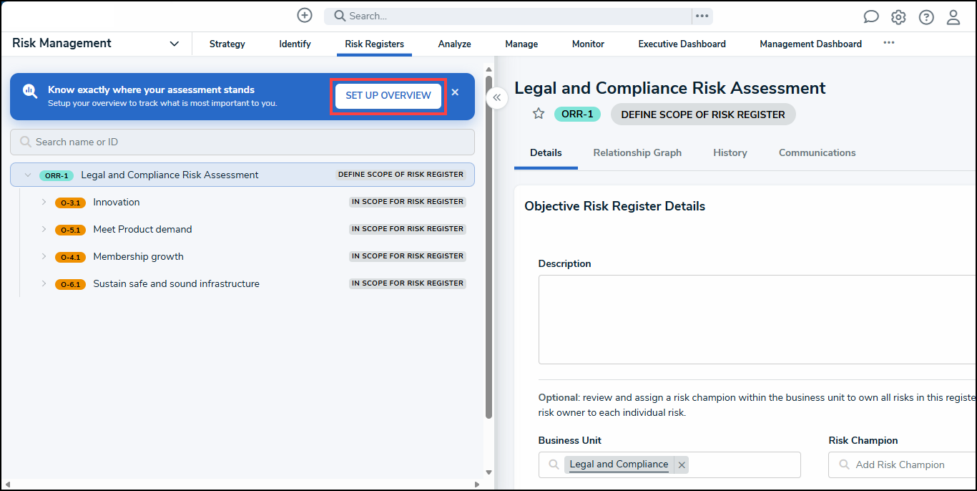Click the left panel vertical scrollbar

[x=488, y=247]
